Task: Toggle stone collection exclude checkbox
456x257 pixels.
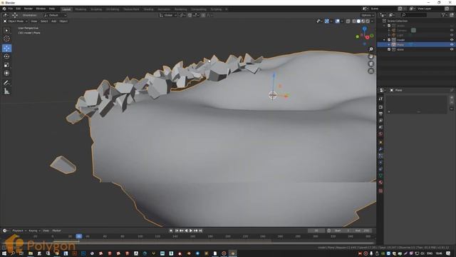Action: point(389,49)
